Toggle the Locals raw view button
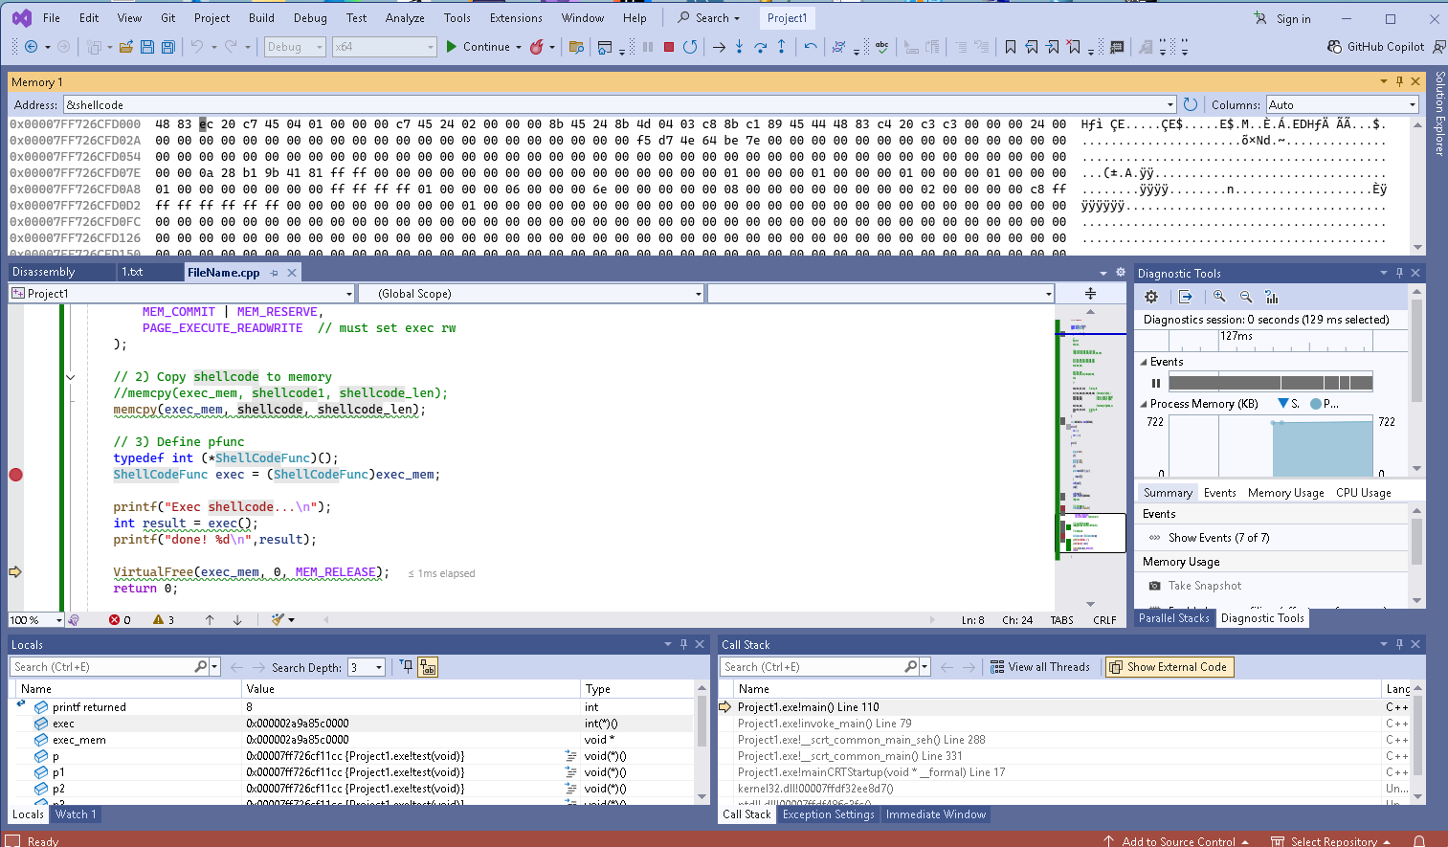Image resolution: width=1448 pixels, height=847 pixels. [x=428, y=667]
